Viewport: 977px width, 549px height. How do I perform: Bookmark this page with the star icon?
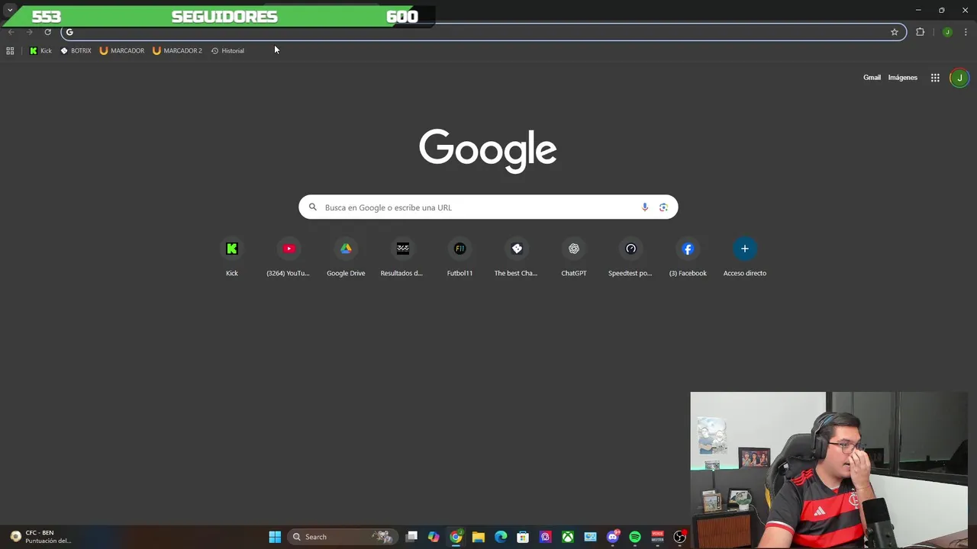click(x=895, y=32)
